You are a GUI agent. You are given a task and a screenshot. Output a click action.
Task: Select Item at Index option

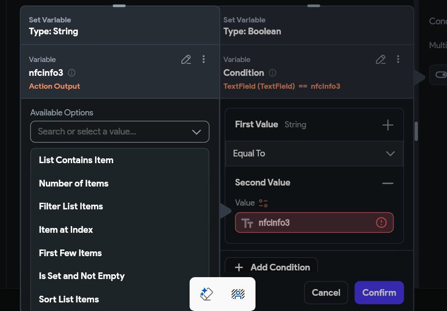pos(66,229)
